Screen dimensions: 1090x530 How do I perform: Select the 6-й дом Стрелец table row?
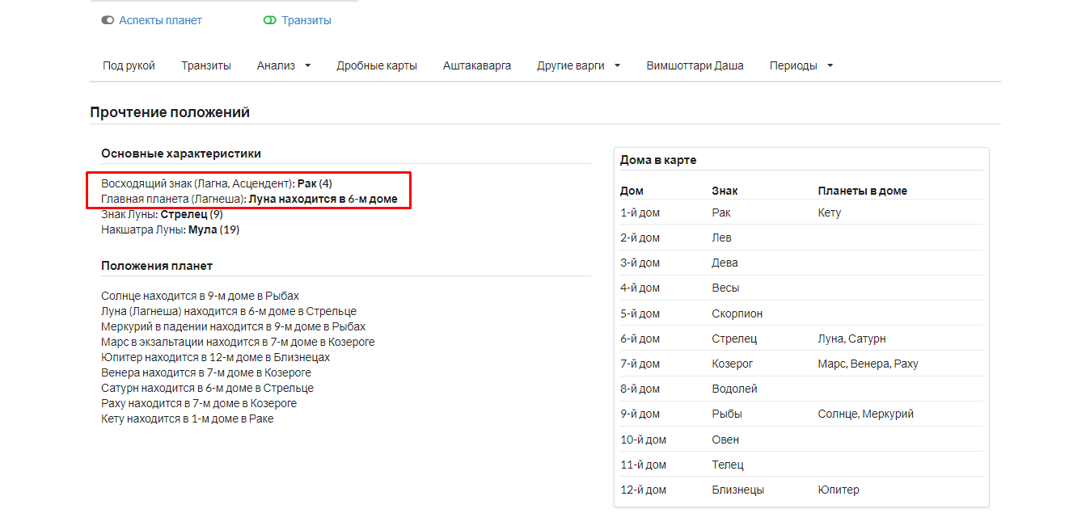point(801,339)
